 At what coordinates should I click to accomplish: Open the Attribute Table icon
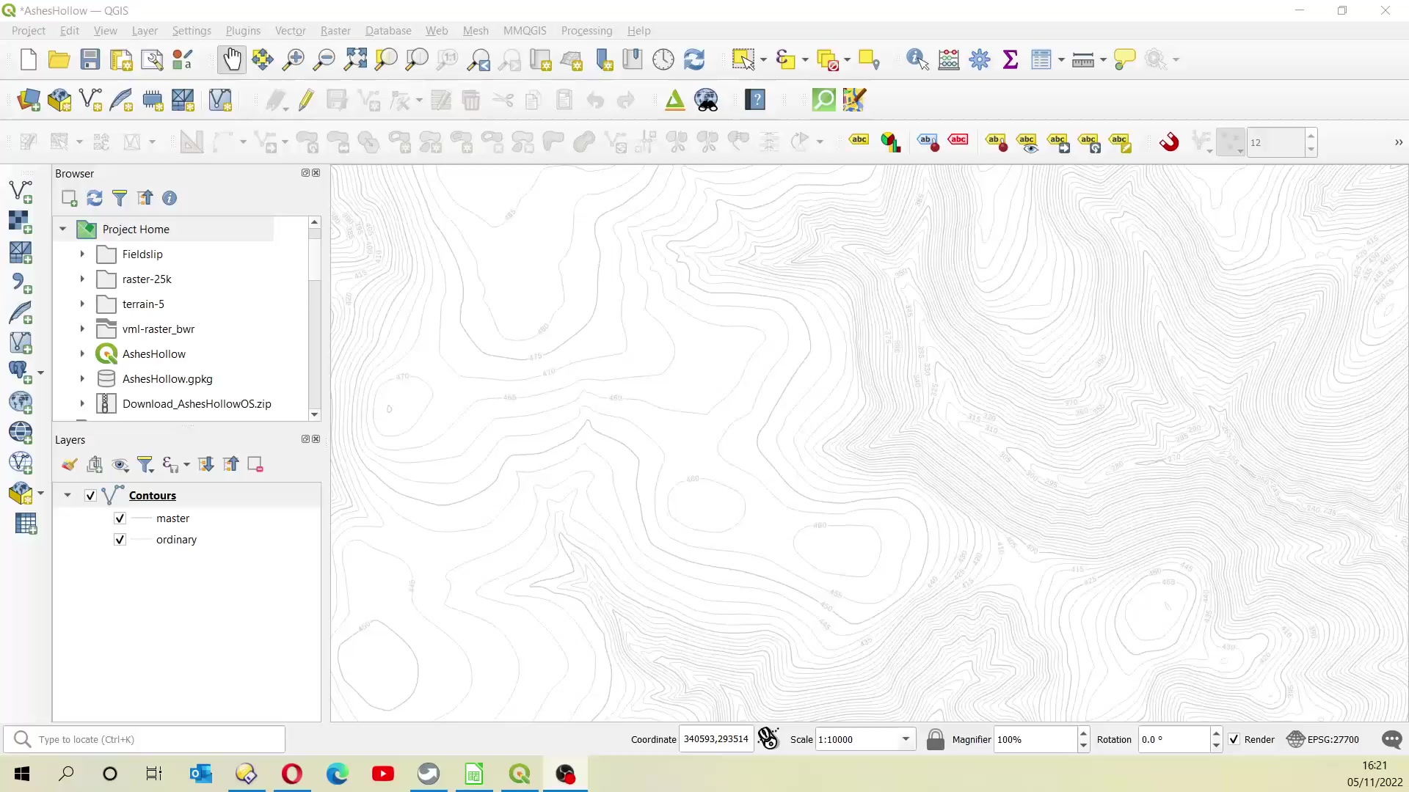[x=1043, y=59]
